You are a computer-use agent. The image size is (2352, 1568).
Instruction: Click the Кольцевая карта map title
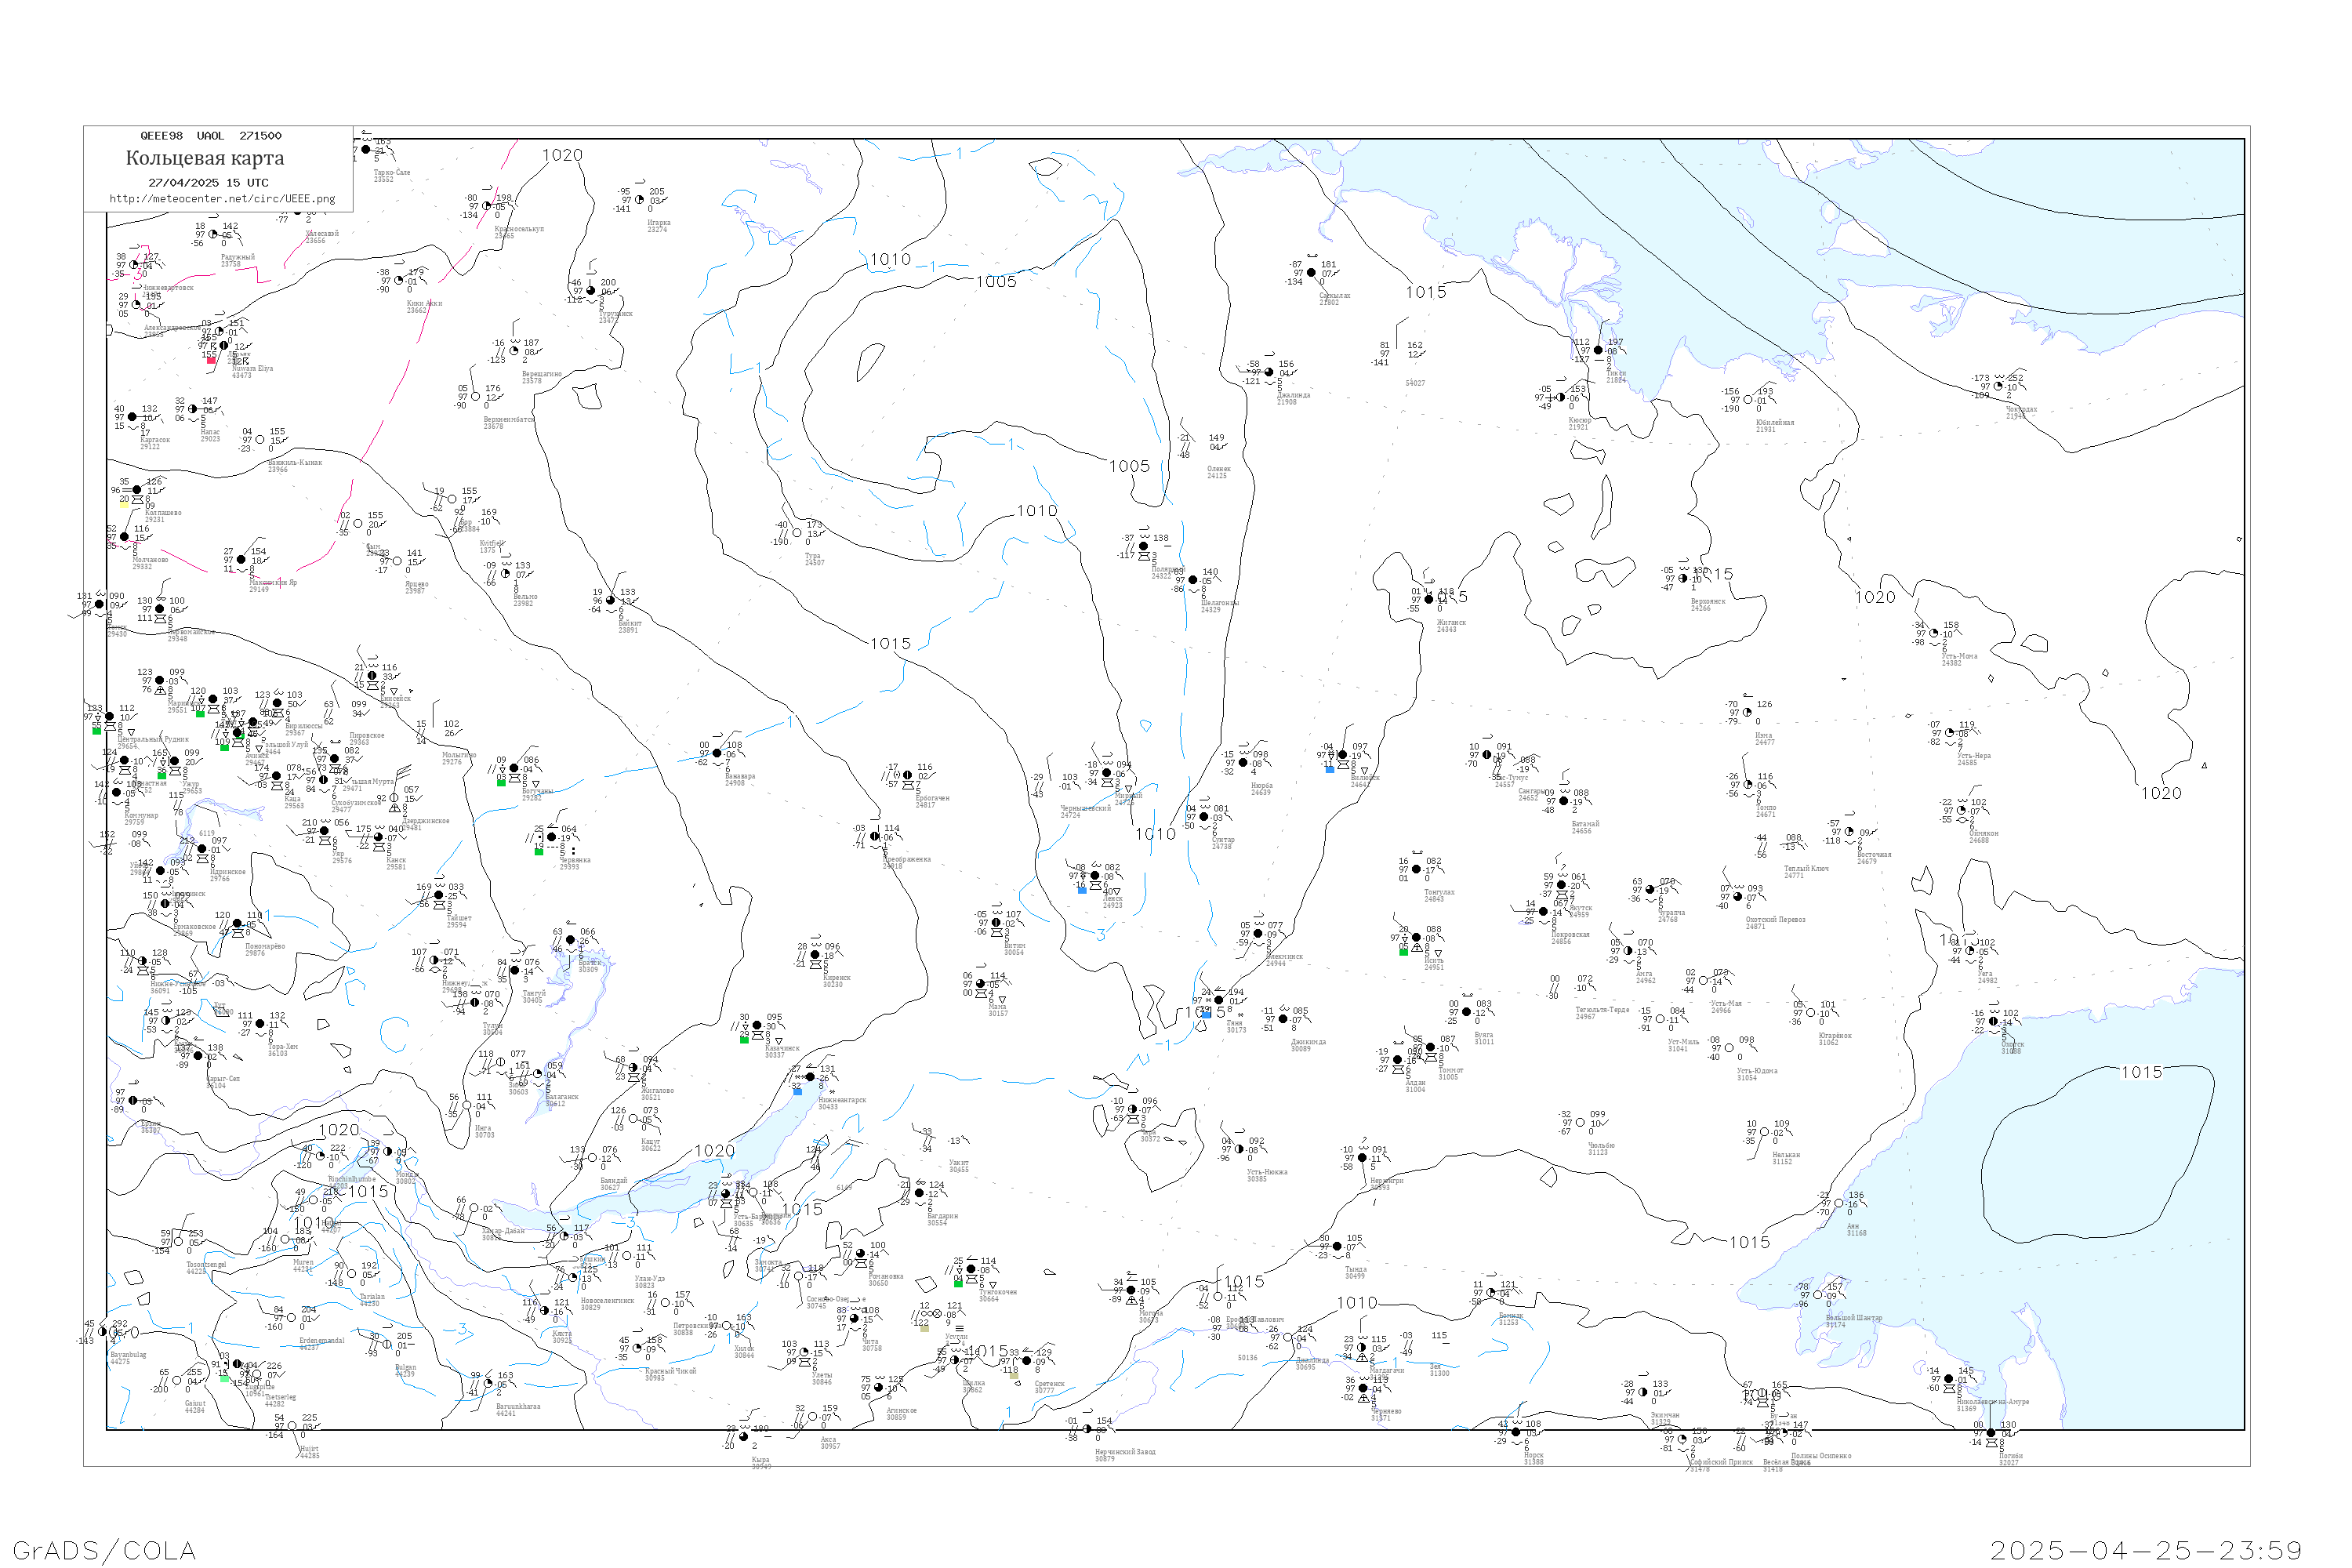205,158
